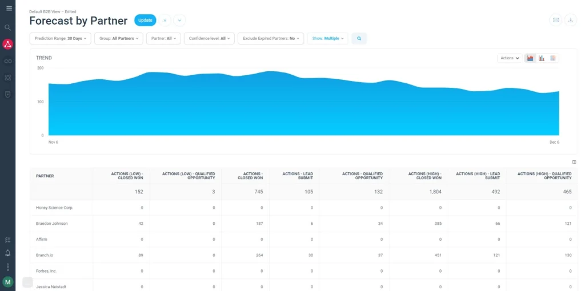Open the hamburger menu in sidebar
This screenshot has width=585, height=291.
pos(8,8)
